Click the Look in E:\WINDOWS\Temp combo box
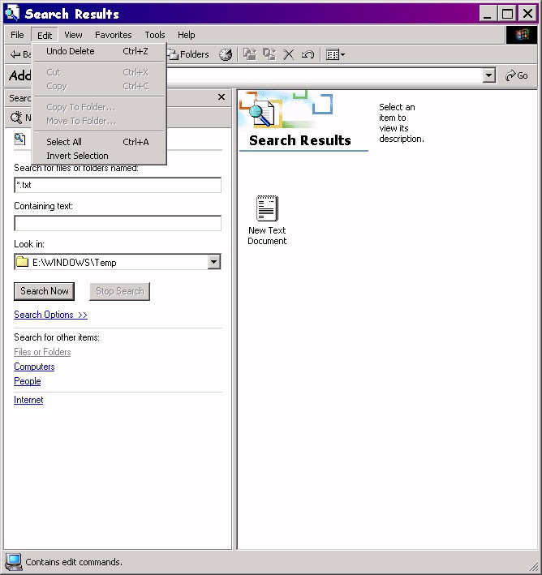Image resolution: width=542 pixels, height=575 pixels. click(118, 262)
